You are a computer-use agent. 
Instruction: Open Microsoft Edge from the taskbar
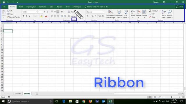tap(64, 101)
